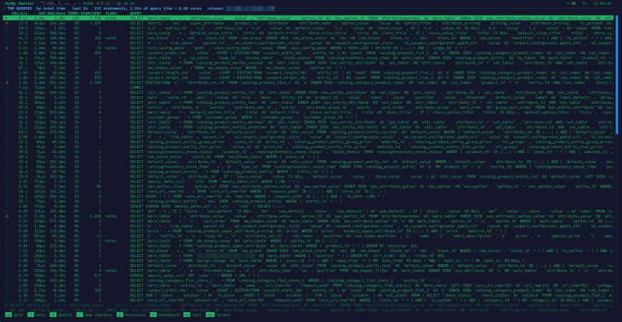The image size is (622, 322).
Task: Select the catalog_product_entity_group_price query row
Action: (x=308, y=142)
